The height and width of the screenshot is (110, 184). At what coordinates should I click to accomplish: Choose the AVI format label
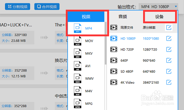coord(88,66)
